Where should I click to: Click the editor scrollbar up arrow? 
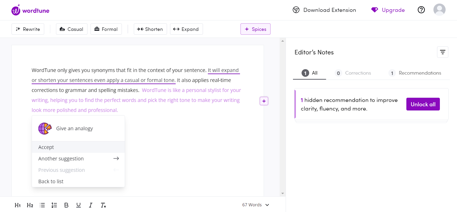pyautogui.click(x=282, y=41)
